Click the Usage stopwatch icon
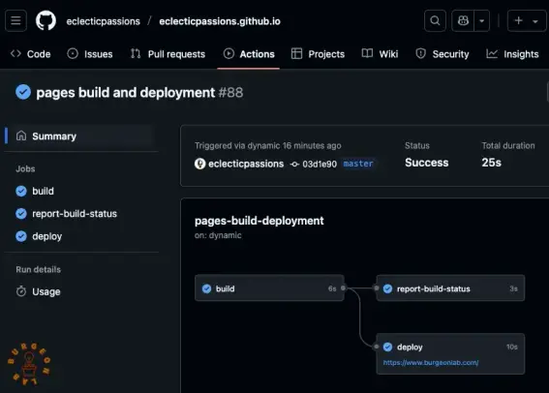Viewport: 549px width, 393px height. [x=21, y=291]
